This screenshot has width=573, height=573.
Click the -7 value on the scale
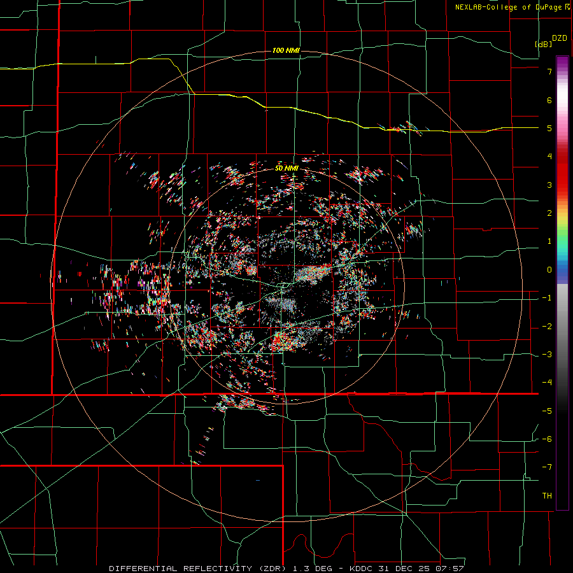547,467
